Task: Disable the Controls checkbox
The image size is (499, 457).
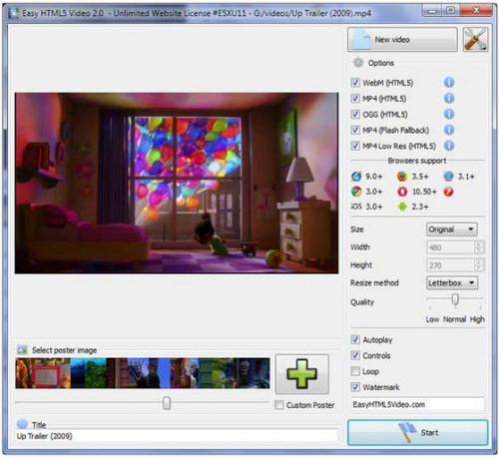Action: click(355, 355)
